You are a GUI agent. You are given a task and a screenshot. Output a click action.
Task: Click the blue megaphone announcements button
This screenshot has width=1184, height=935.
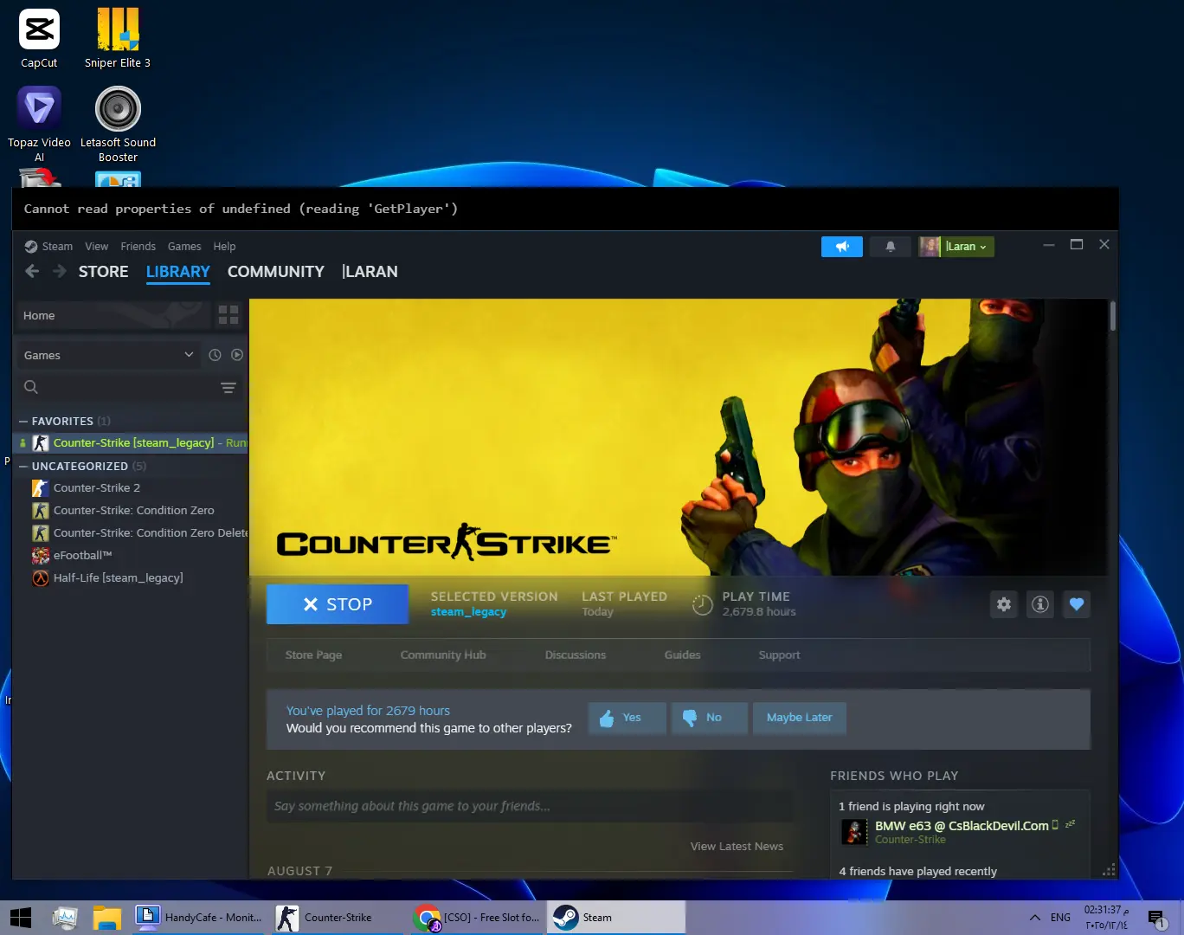pyautogui.click(x=842, y=247)
